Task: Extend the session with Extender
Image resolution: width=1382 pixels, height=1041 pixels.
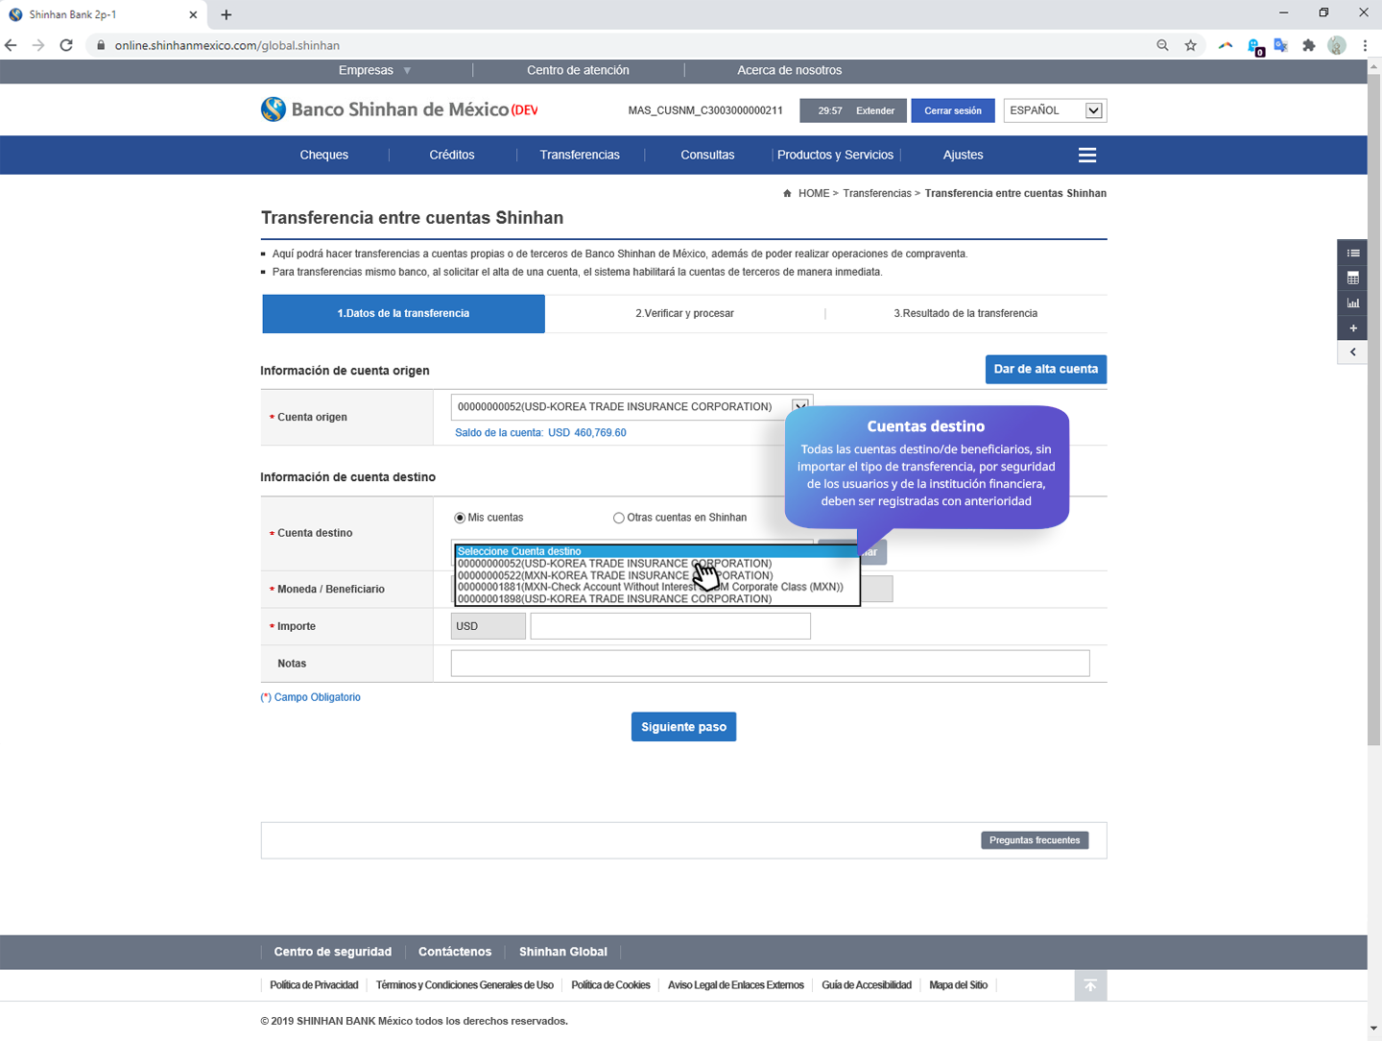Action: (x=875, y=110)
